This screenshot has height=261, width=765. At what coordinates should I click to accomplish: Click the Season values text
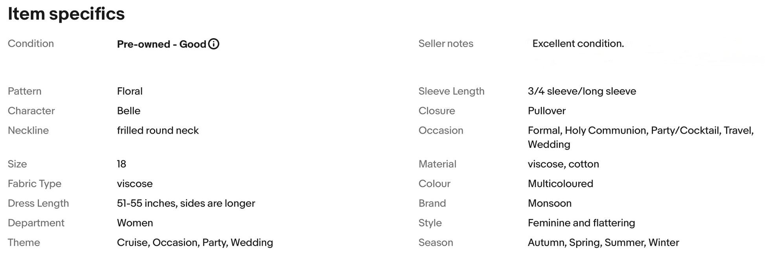coord(603,243)
